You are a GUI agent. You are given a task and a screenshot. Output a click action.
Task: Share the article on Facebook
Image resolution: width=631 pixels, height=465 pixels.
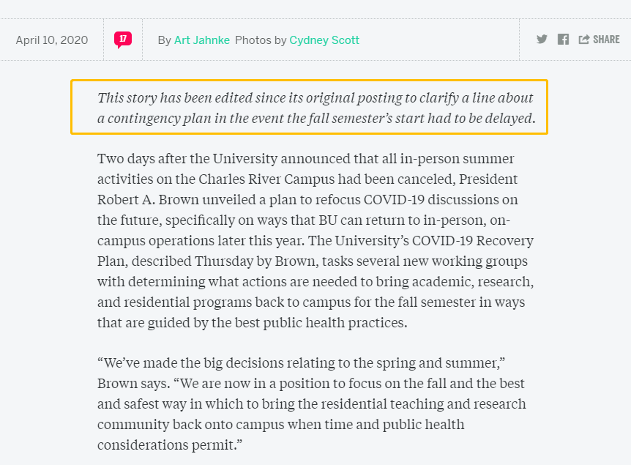563,39
